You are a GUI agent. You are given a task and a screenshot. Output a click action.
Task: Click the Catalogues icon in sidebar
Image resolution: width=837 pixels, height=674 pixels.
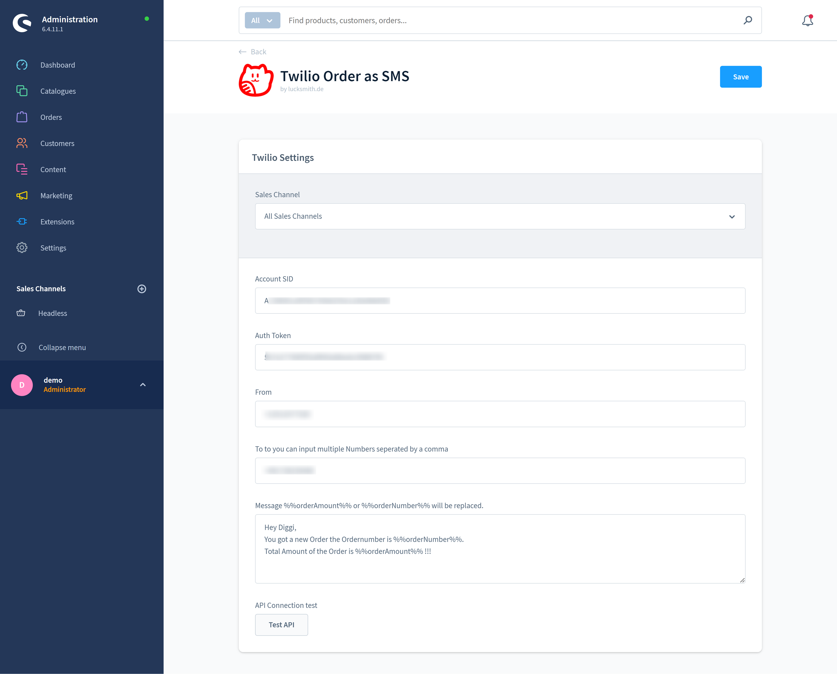click(x=22, y=91)
